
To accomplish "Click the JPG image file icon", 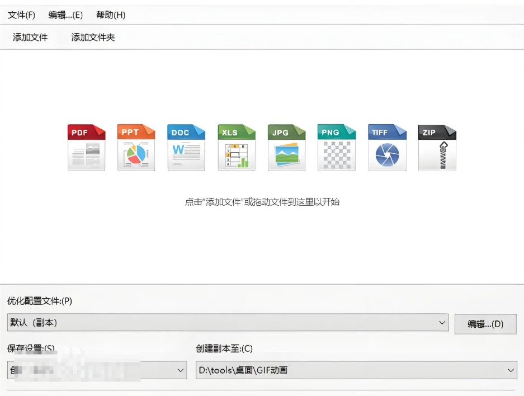I will (287, 147).
